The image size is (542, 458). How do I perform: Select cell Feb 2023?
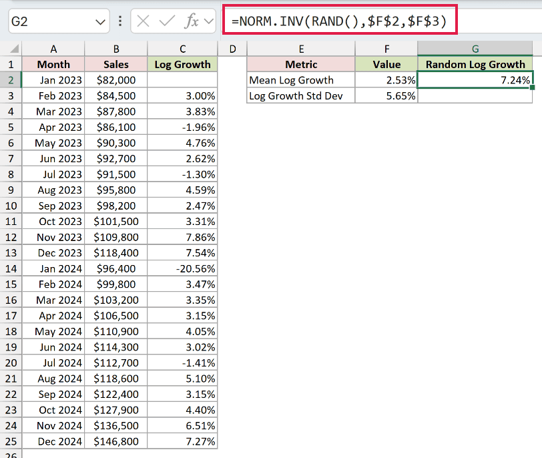tap(53, 95)
